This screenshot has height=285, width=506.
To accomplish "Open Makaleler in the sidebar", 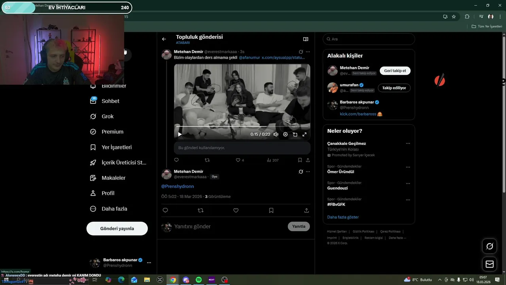I will point(108,178).
